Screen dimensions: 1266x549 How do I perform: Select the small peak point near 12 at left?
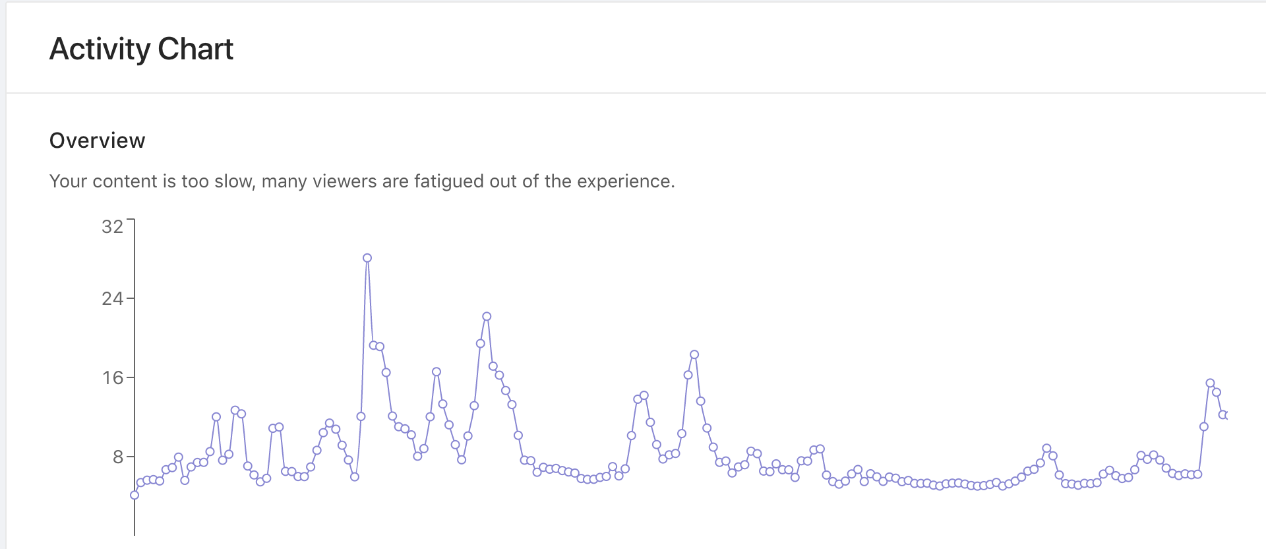(x=216, y=417)
